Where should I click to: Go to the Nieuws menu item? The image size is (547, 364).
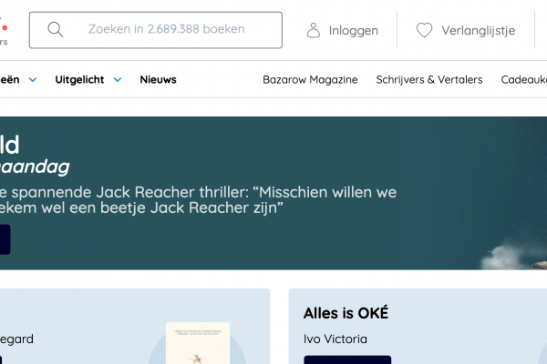click(158, 80)
